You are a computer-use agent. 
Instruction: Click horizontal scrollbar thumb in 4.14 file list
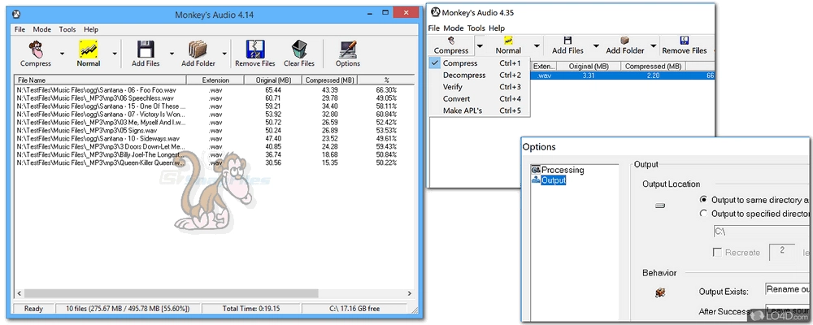click(171, 293)
